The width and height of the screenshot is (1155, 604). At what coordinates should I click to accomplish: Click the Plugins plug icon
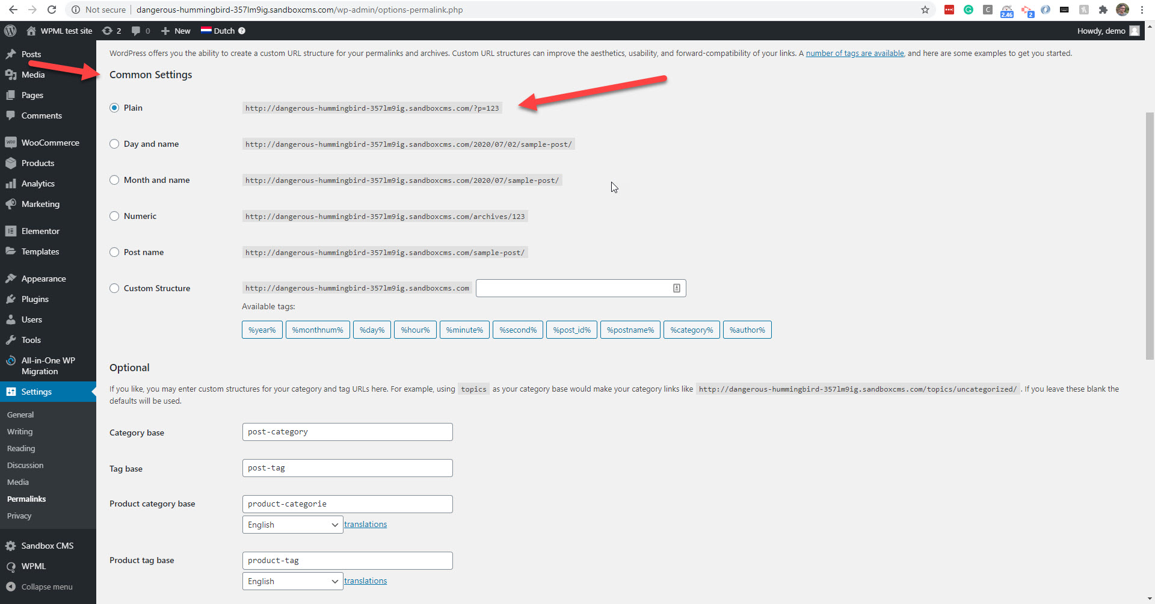[11, 299]
